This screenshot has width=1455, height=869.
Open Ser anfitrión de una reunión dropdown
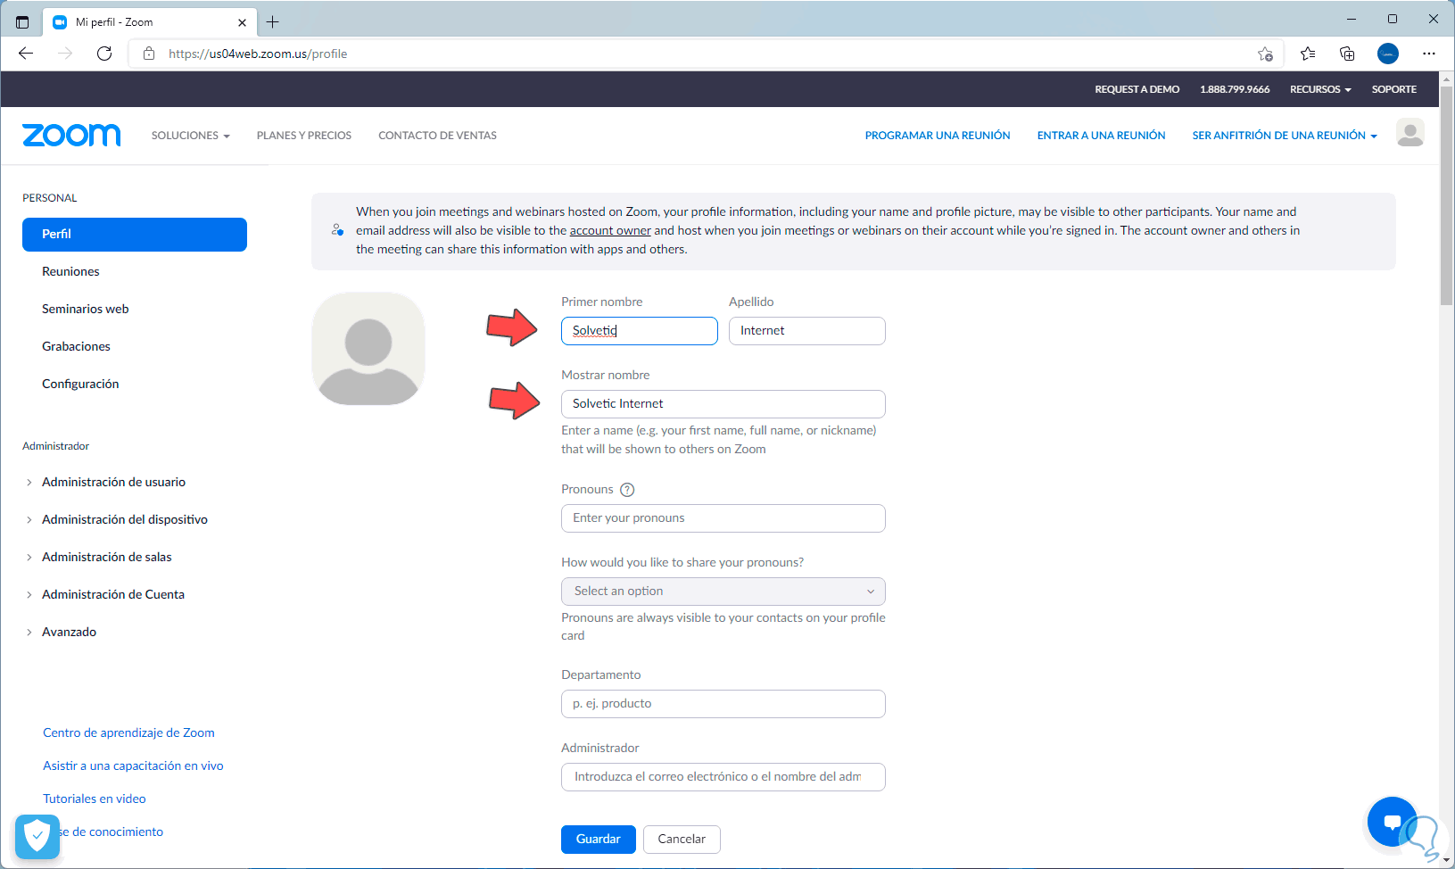(x=1285, y=136)
